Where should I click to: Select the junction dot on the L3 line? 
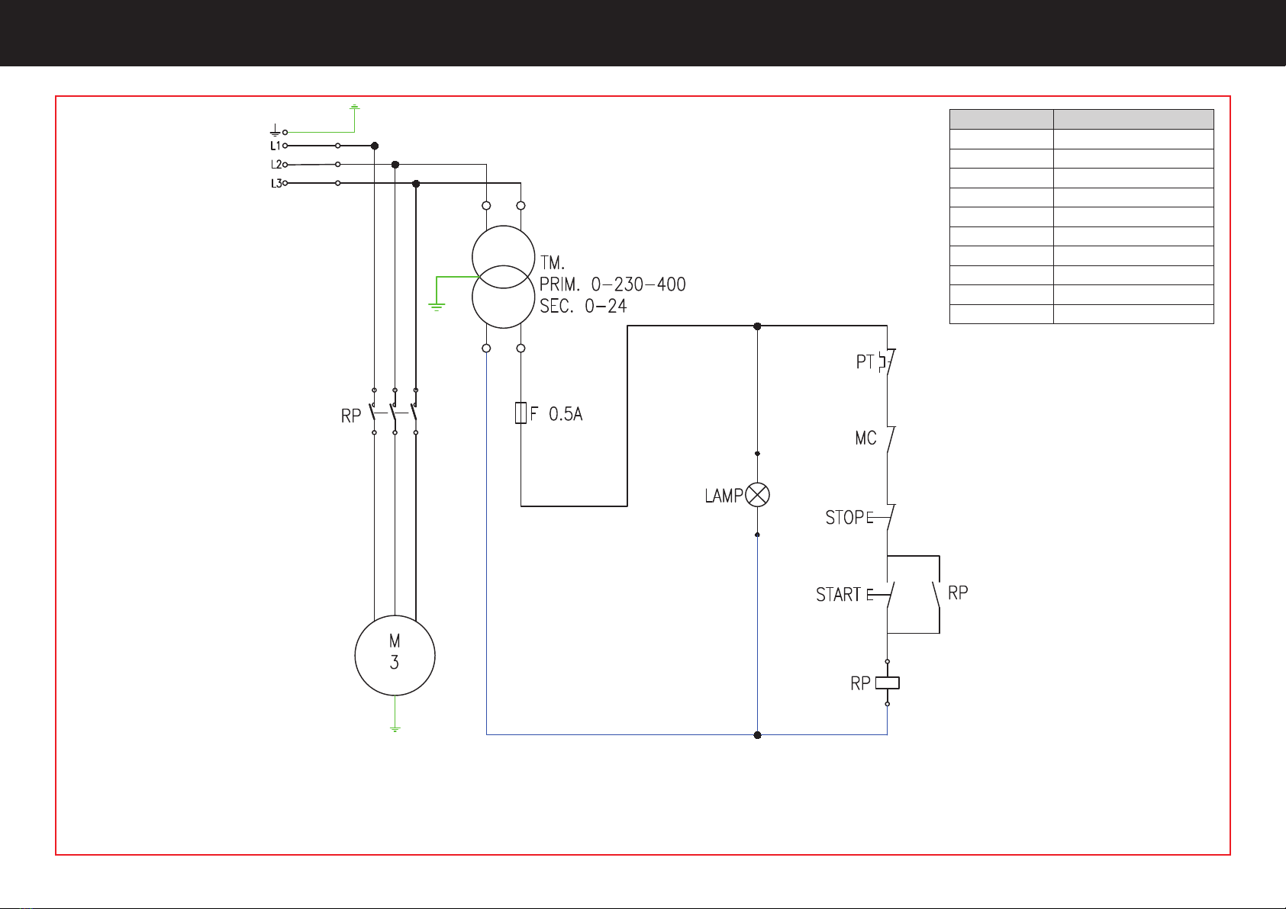tap(416, 184)
